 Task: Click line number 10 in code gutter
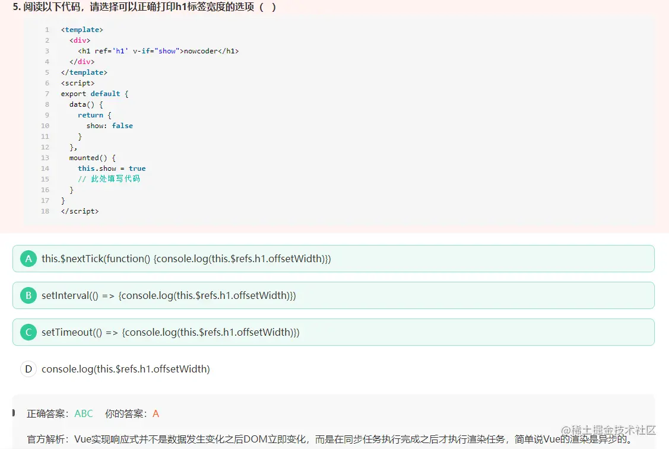pos(45,126)
